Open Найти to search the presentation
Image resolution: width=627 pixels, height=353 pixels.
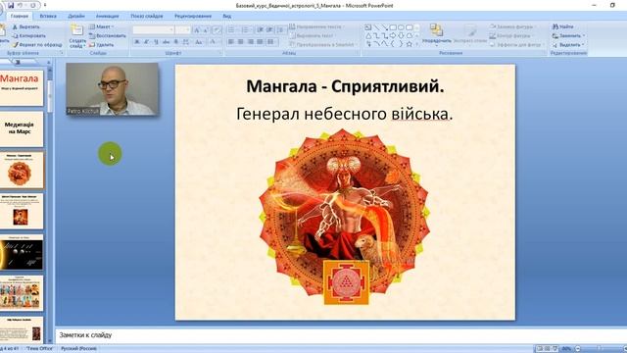[x=563, y=26]
